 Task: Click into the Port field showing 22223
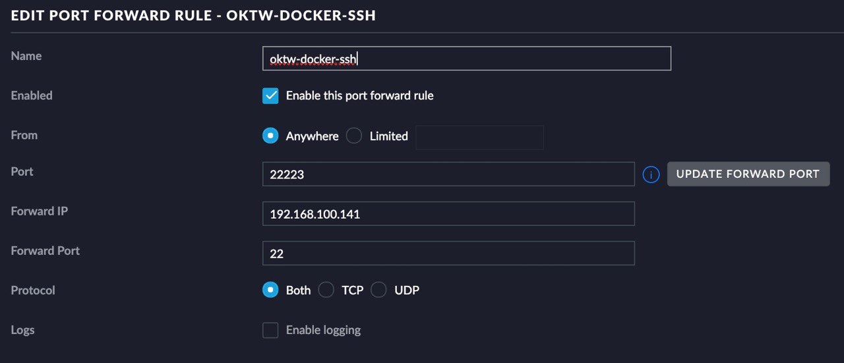tap(448, 175)
